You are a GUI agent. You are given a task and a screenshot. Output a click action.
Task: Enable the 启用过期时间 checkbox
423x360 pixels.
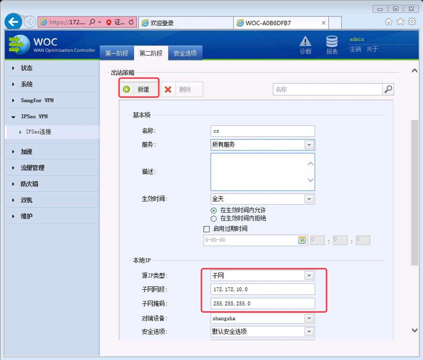206,229
